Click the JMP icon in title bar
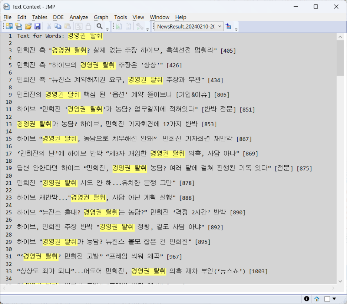Screen dimensions: 347x304 click(6, 7)
